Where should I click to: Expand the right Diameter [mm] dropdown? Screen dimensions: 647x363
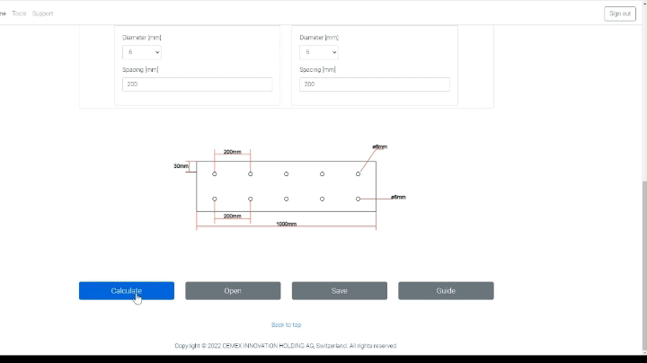pyautogui.click(x=318, y=53)
